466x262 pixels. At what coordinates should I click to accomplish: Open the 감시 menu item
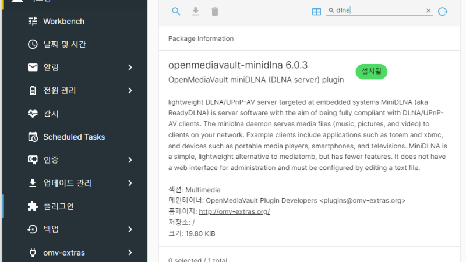75,114
